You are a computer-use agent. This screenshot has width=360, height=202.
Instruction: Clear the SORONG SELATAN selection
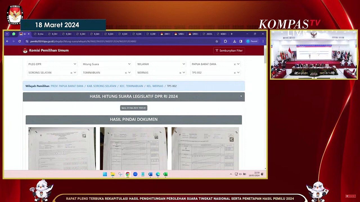(71, 73)
